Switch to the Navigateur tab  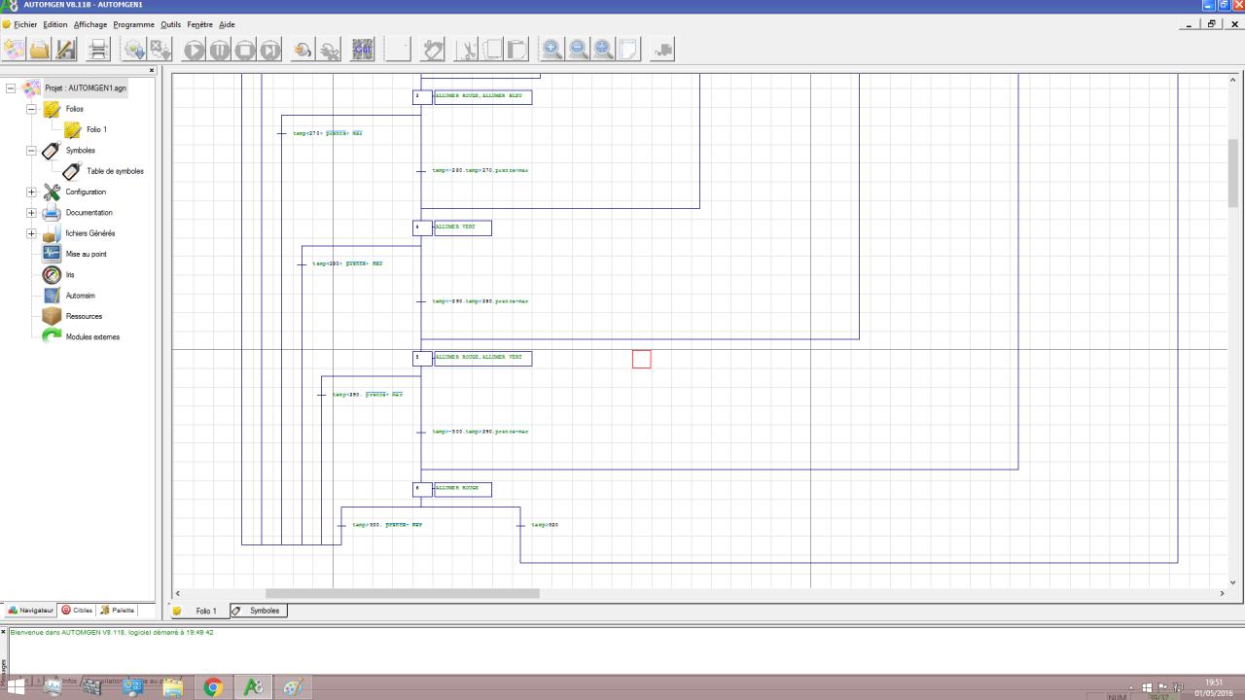click(x=30, y=611)
